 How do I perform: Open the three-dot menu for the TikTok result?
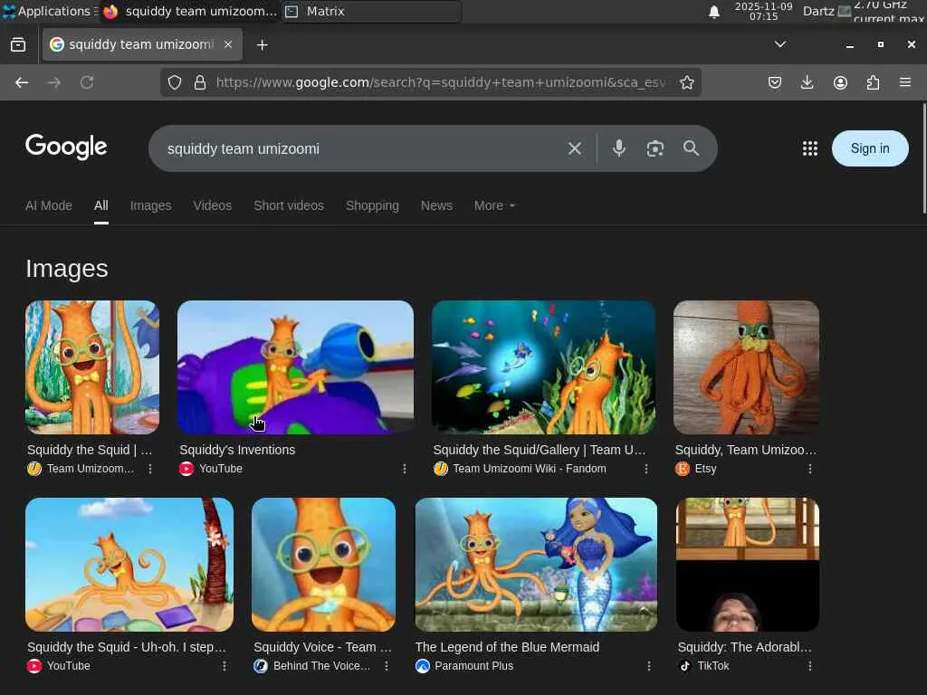pyautogui.click(x=810, y=666)
